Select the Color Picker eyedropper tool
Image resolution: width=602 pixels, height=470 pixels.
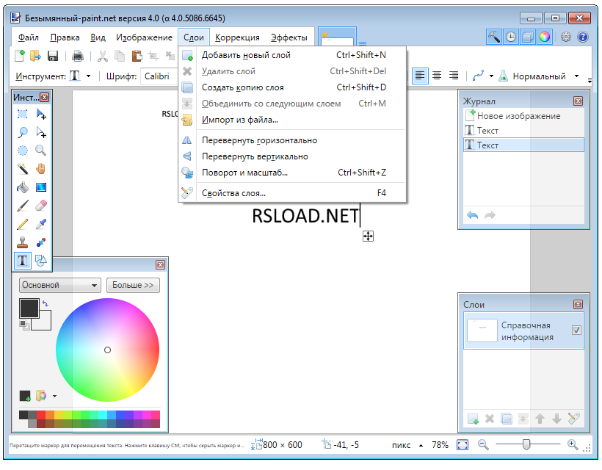click(x=40, y=224)
